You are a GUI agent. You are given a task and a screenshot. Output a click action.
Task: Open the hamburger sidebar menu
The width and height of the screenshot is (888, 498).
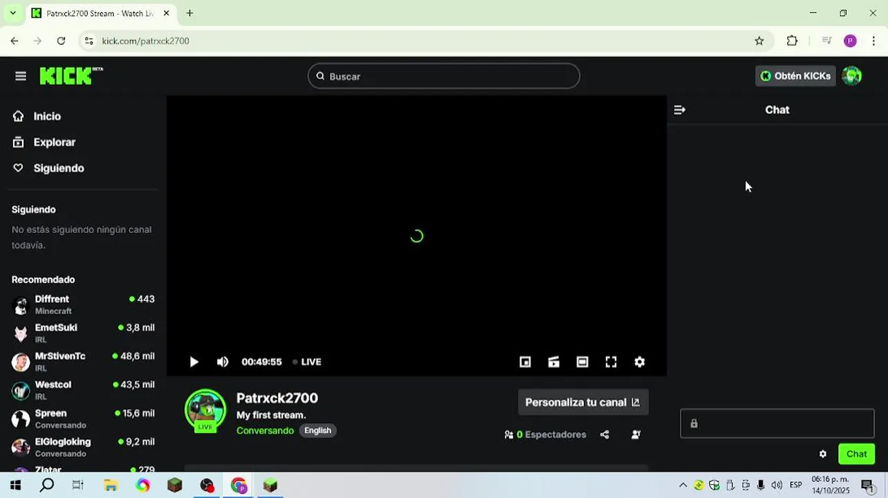click(x=21, y=76)
